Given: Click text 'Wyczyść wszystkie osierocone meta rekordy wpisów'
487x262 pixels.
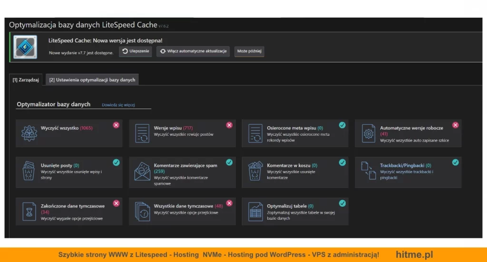Looking at the screenshot, I should (x=298, y=137).
